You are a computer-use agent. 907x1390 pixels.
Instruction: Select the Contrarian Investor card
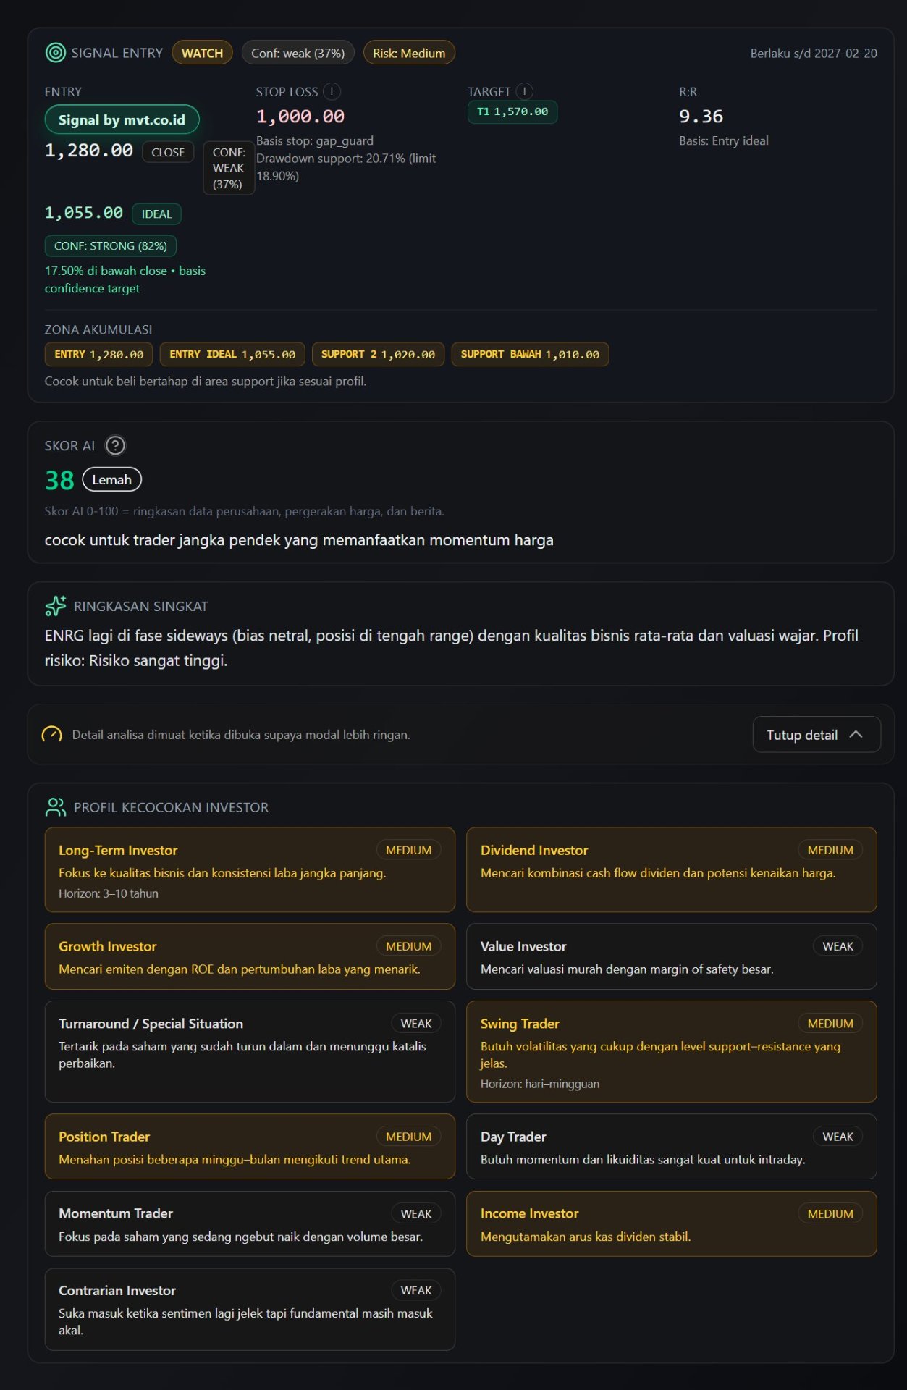tap(250, 1310)
